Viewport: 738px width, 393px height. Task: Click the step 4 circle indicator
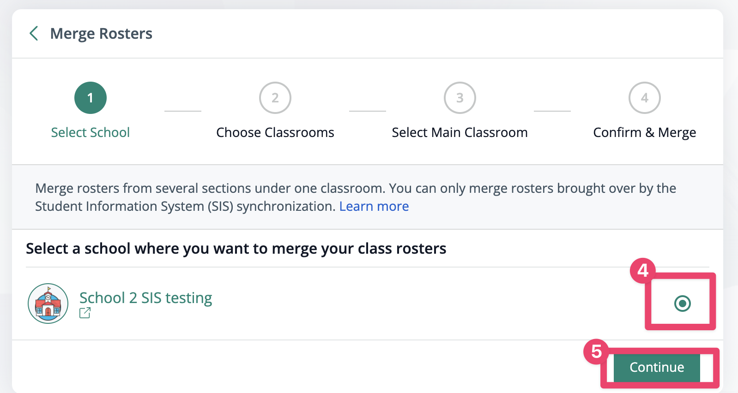(645, 98)
